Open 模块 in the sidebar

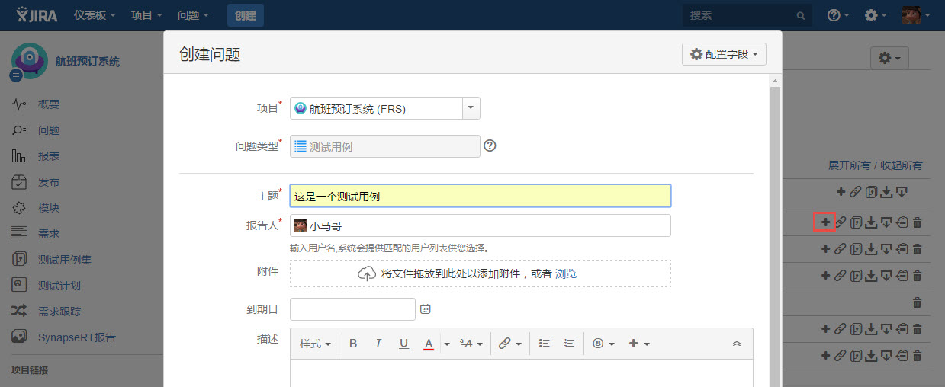pos(49,208)
